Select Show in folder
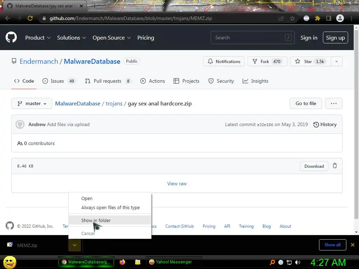 point(110,220)
